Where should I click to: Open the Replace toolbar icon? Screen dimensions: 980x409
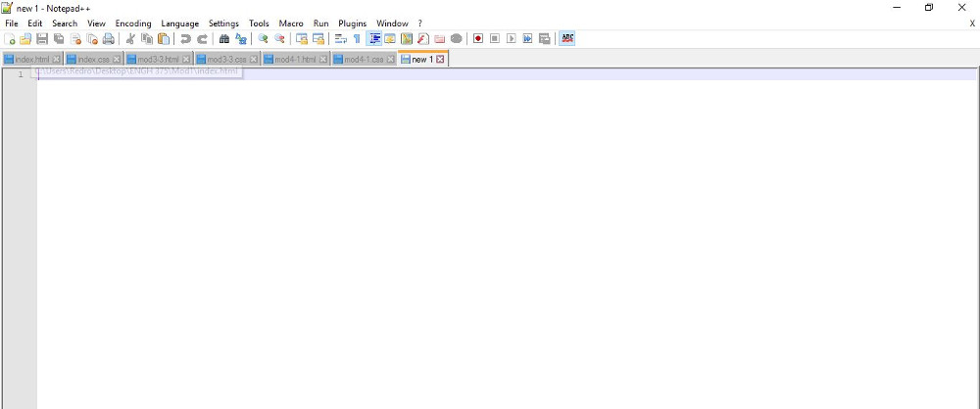tap(241, 39)
